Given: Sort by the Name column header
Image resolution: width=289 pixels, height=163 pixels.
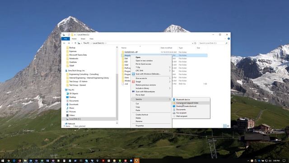Looking at the screenshot, I should 124,48.
